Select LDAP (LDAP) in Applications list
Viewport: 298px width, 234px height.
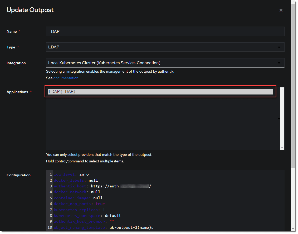tap(160, 92)
